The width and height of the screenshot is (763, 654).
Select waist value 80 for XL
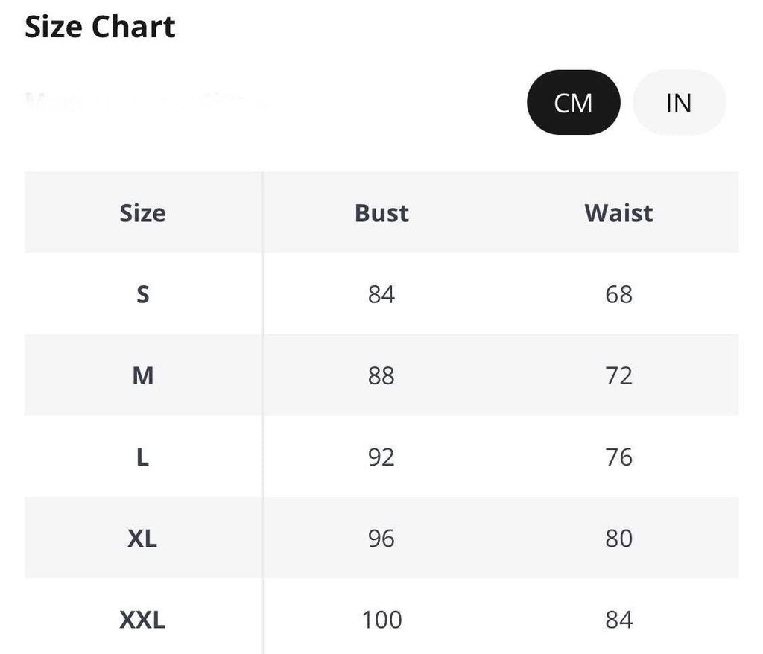618,539
